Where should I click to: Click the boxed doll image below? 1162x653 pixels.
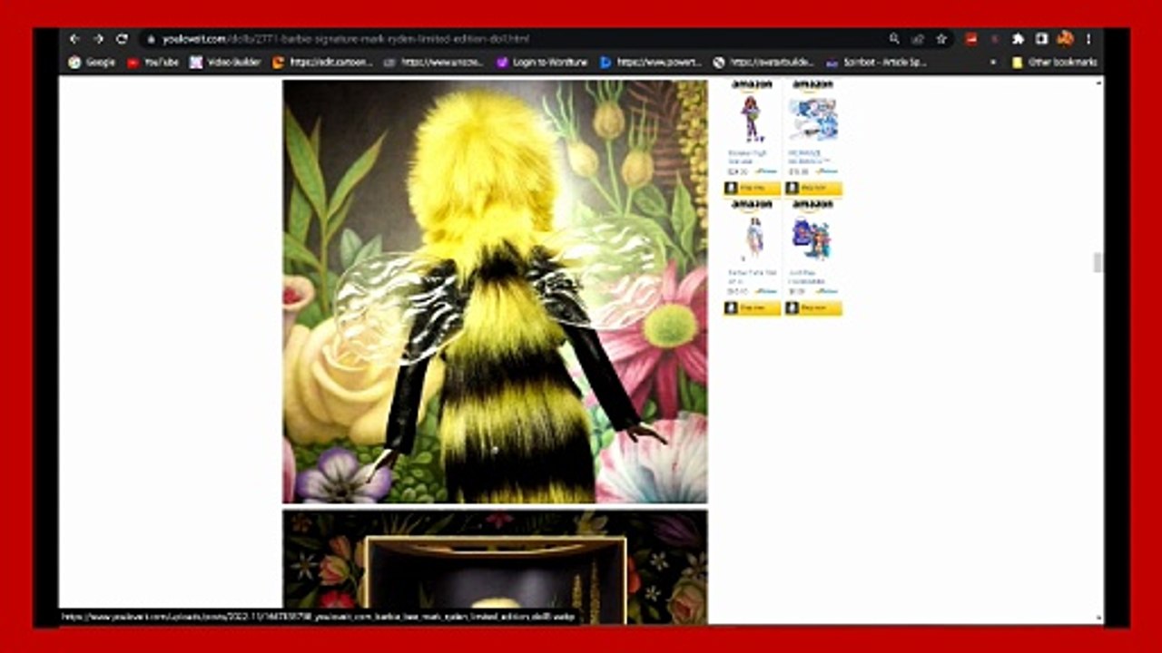point(495,567)
